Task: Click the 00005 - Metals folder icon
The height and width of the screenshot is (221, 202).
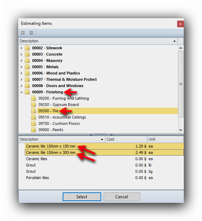Action: pyautogui.click(x=27, y=67)
